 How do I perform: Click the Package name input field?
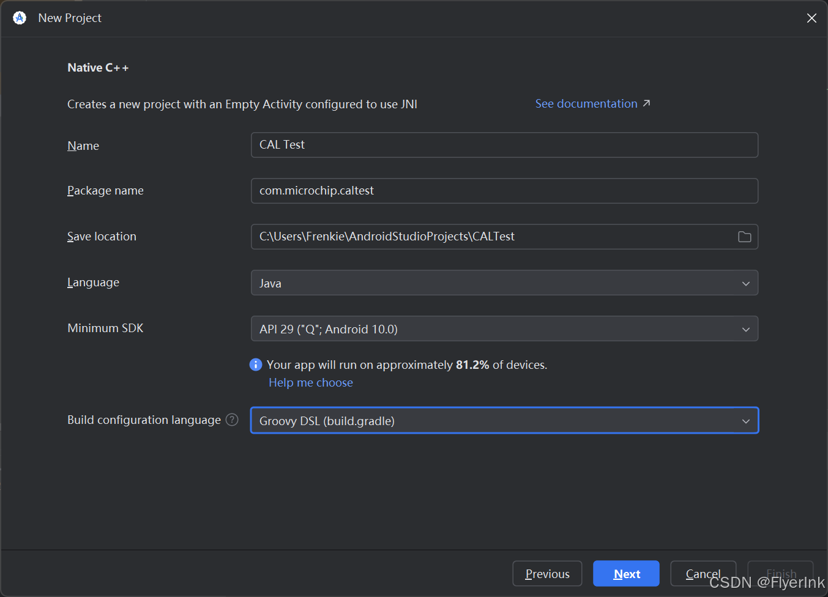pos(504,191)
